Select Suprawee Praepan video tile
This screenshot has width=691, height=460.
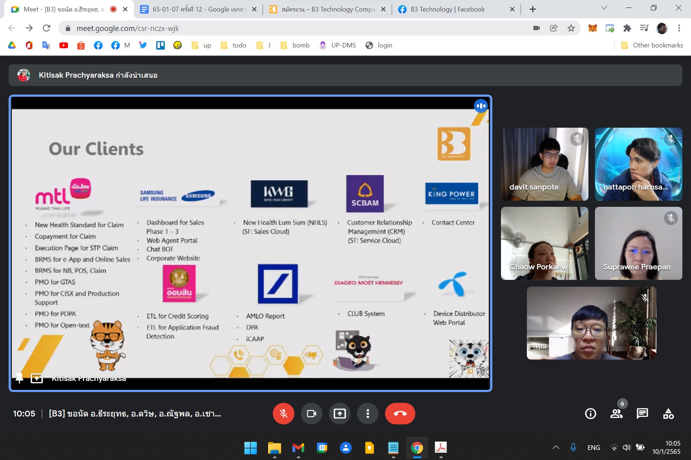638,243
